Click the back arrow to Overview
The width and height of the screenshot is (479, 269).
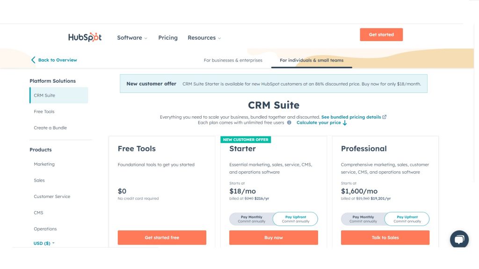[33, 60]
